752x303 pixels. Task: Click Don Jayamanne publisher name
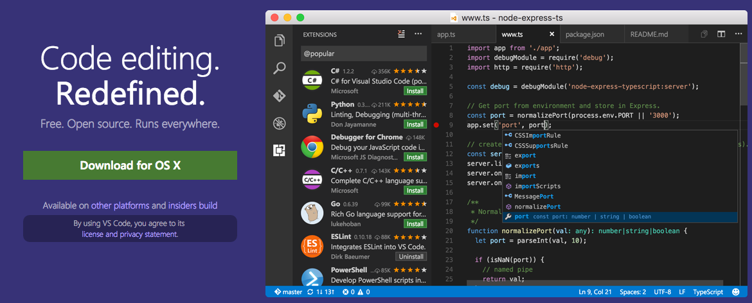[x=352, y=124]
